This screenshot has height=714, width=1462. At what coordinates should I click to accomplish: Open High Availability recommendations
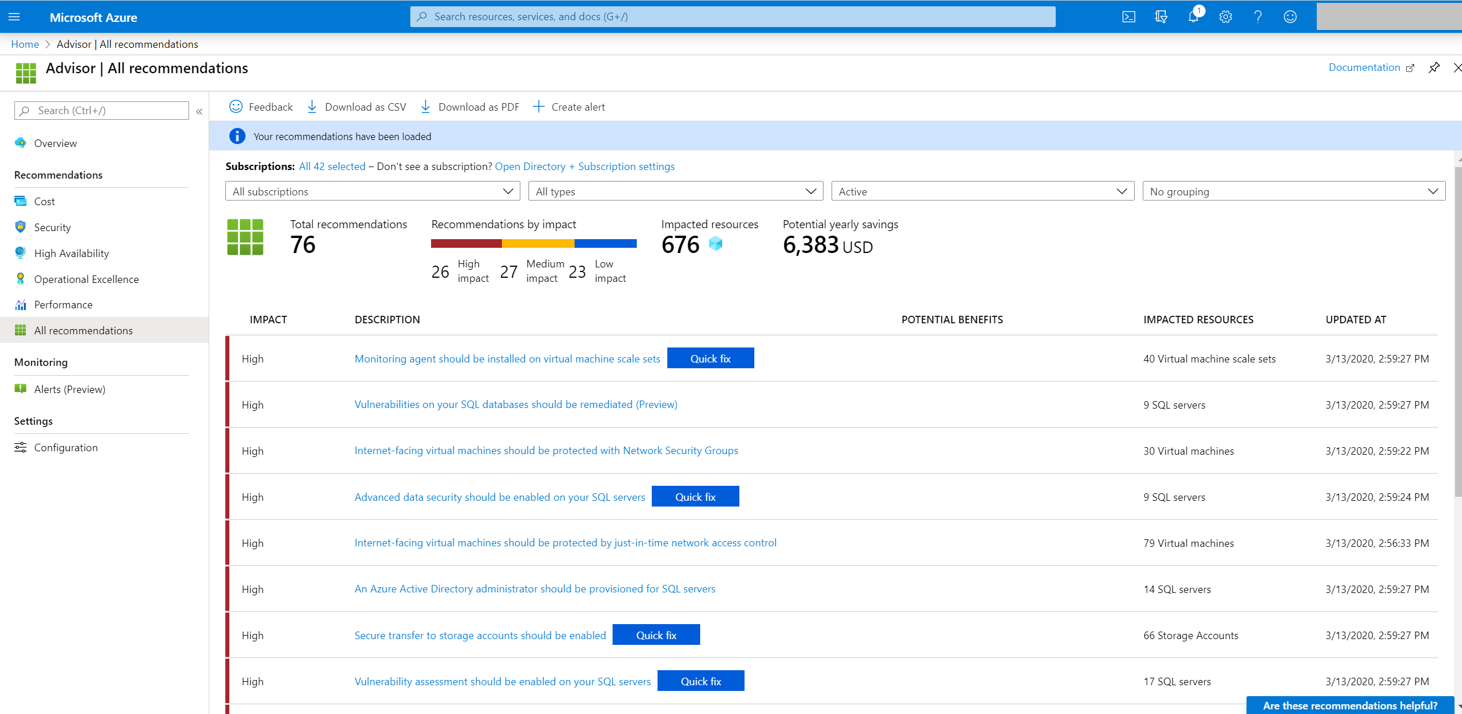tap(71, 253)
